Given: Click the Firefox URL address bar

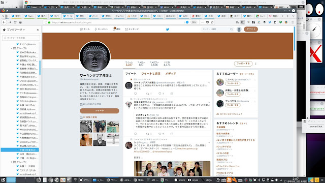Looking at the screenshot, I should [116, 22].
